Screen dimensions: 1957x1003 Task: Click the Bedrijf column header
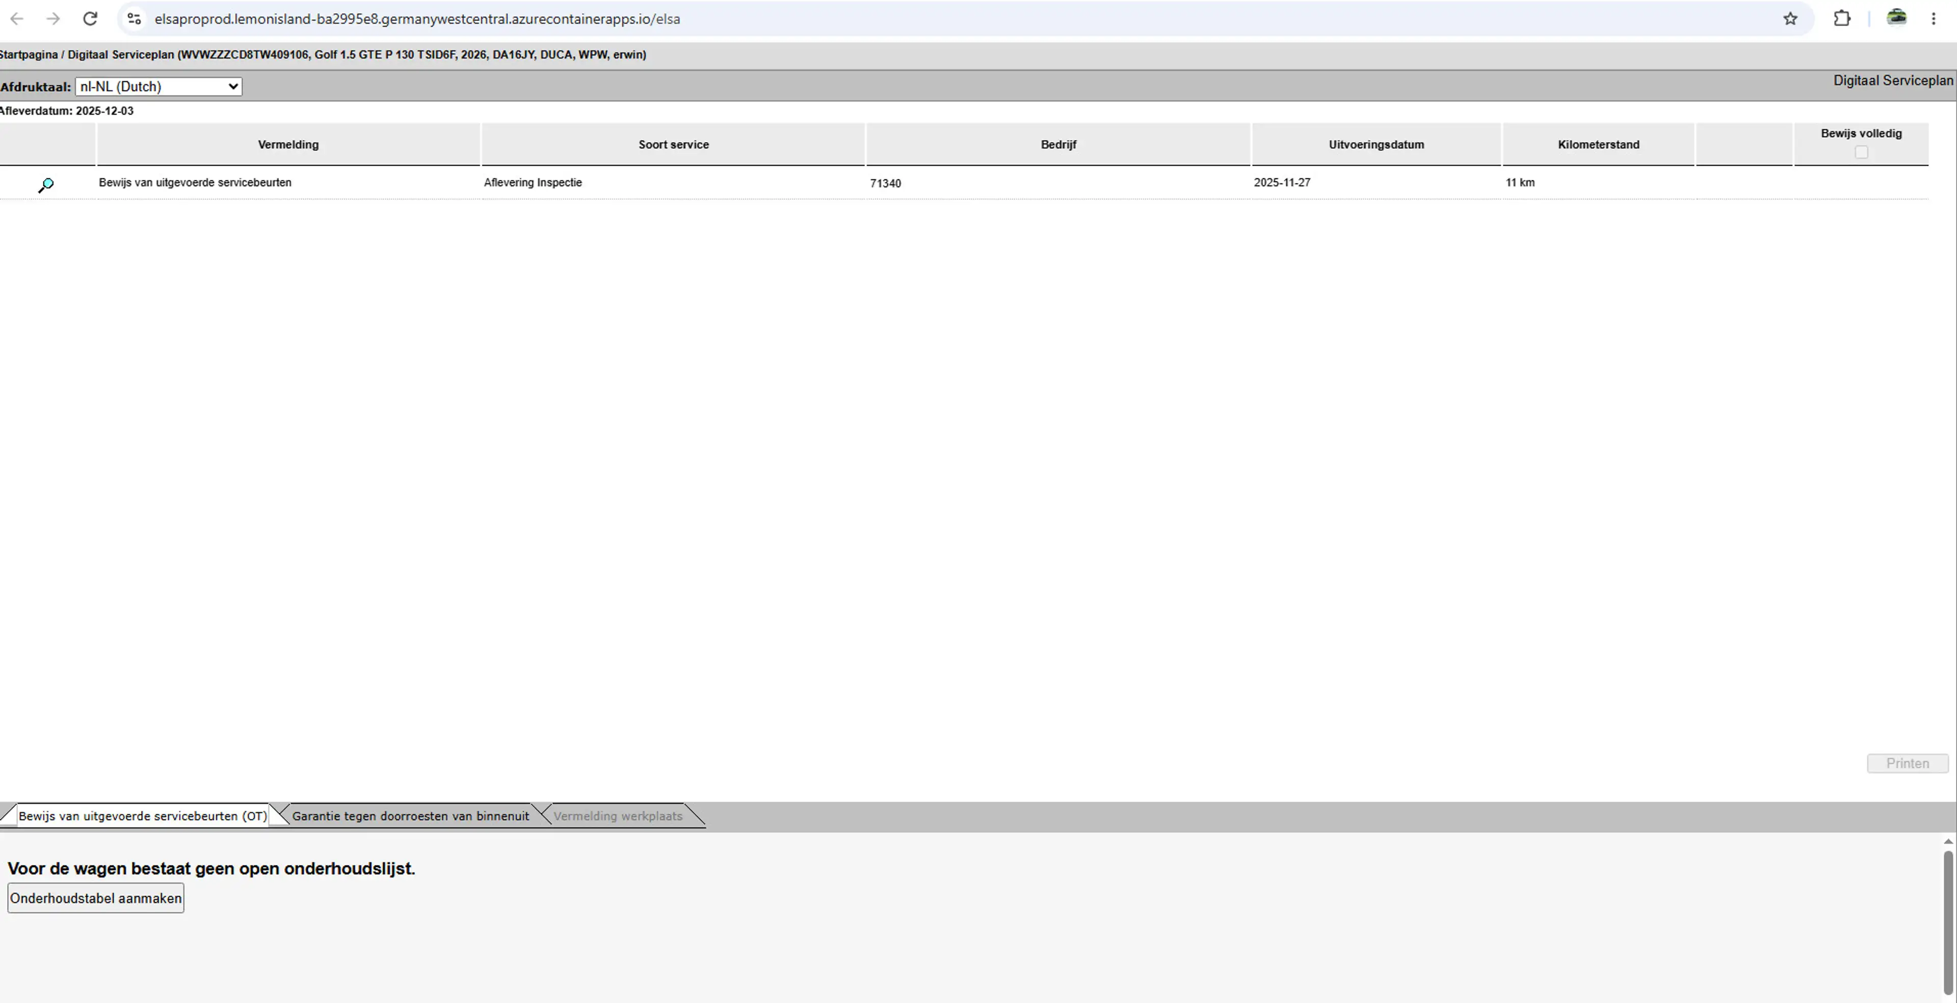click(x=1059, y=144)
